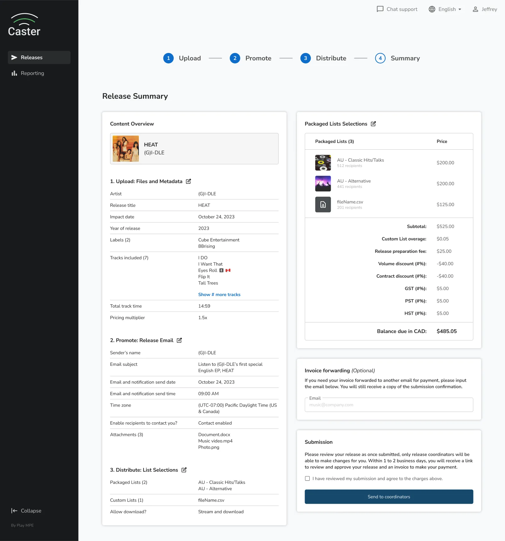Open the Jeffrey account menu
This screenshot has height=541, width=505.
[x=484, y=9]
